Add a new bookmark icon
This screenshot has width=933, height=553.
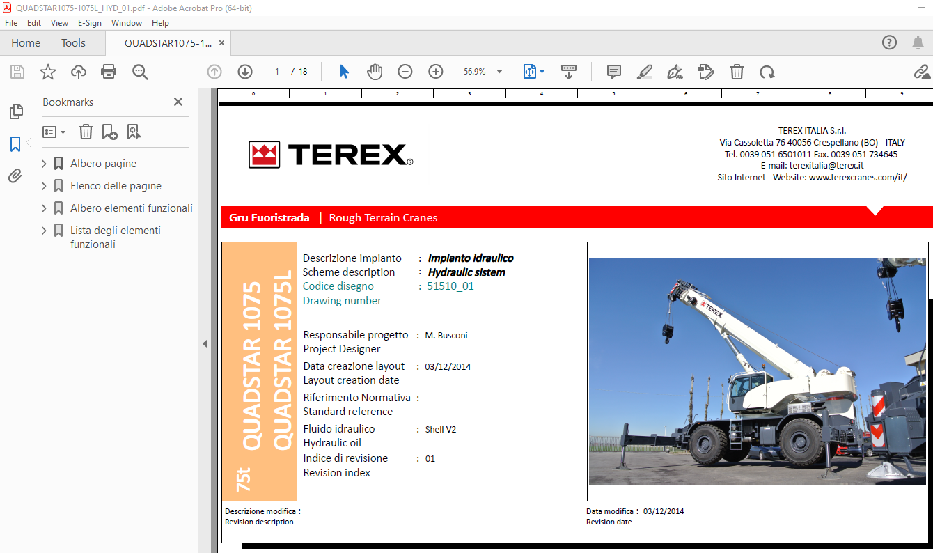click(109, 132)
